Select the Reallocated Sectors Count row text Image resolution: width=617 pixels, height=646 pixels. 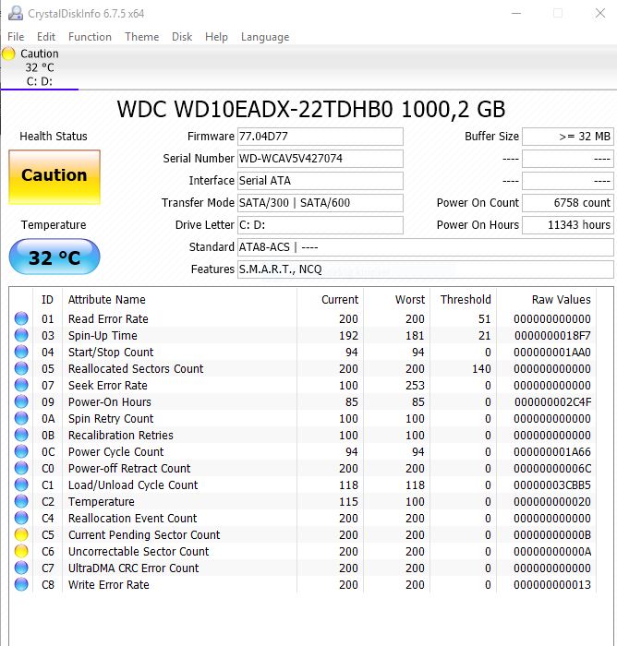[x=136, y=369]
